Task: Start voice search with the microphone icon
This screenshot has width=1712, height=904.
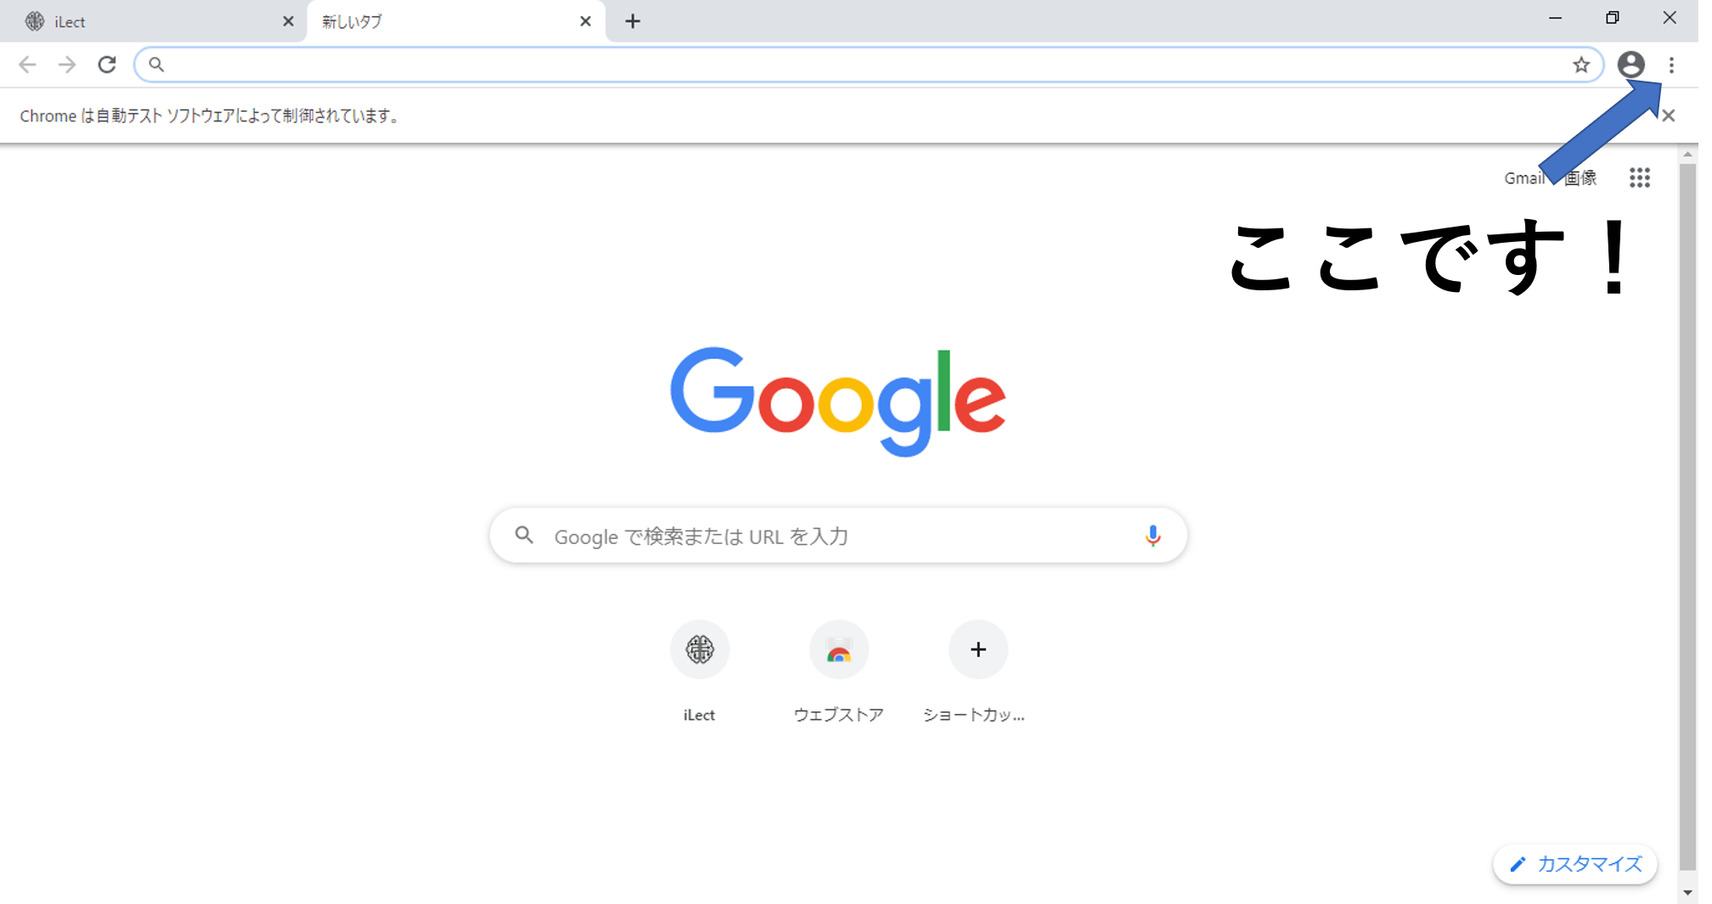Action: [1152, 536]
